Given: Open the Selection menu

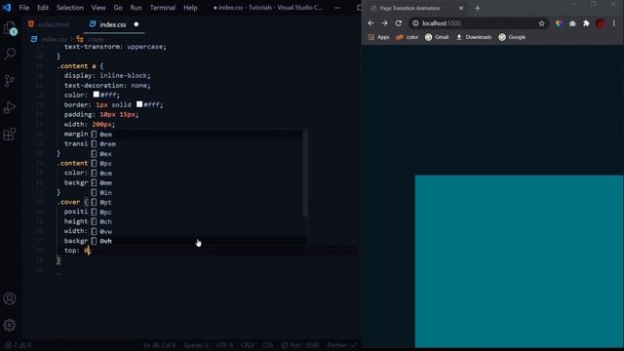Looking at the screenshot, I should click(69, 8).
